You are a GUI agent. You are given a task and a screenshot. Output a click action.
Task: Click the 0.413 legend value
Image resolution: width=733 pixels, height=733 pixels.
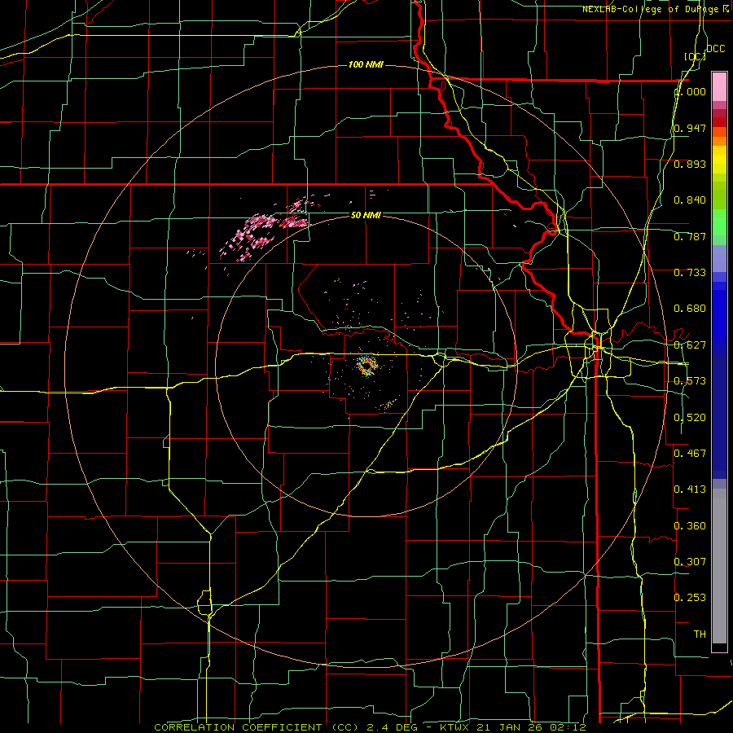pos(690,489)
